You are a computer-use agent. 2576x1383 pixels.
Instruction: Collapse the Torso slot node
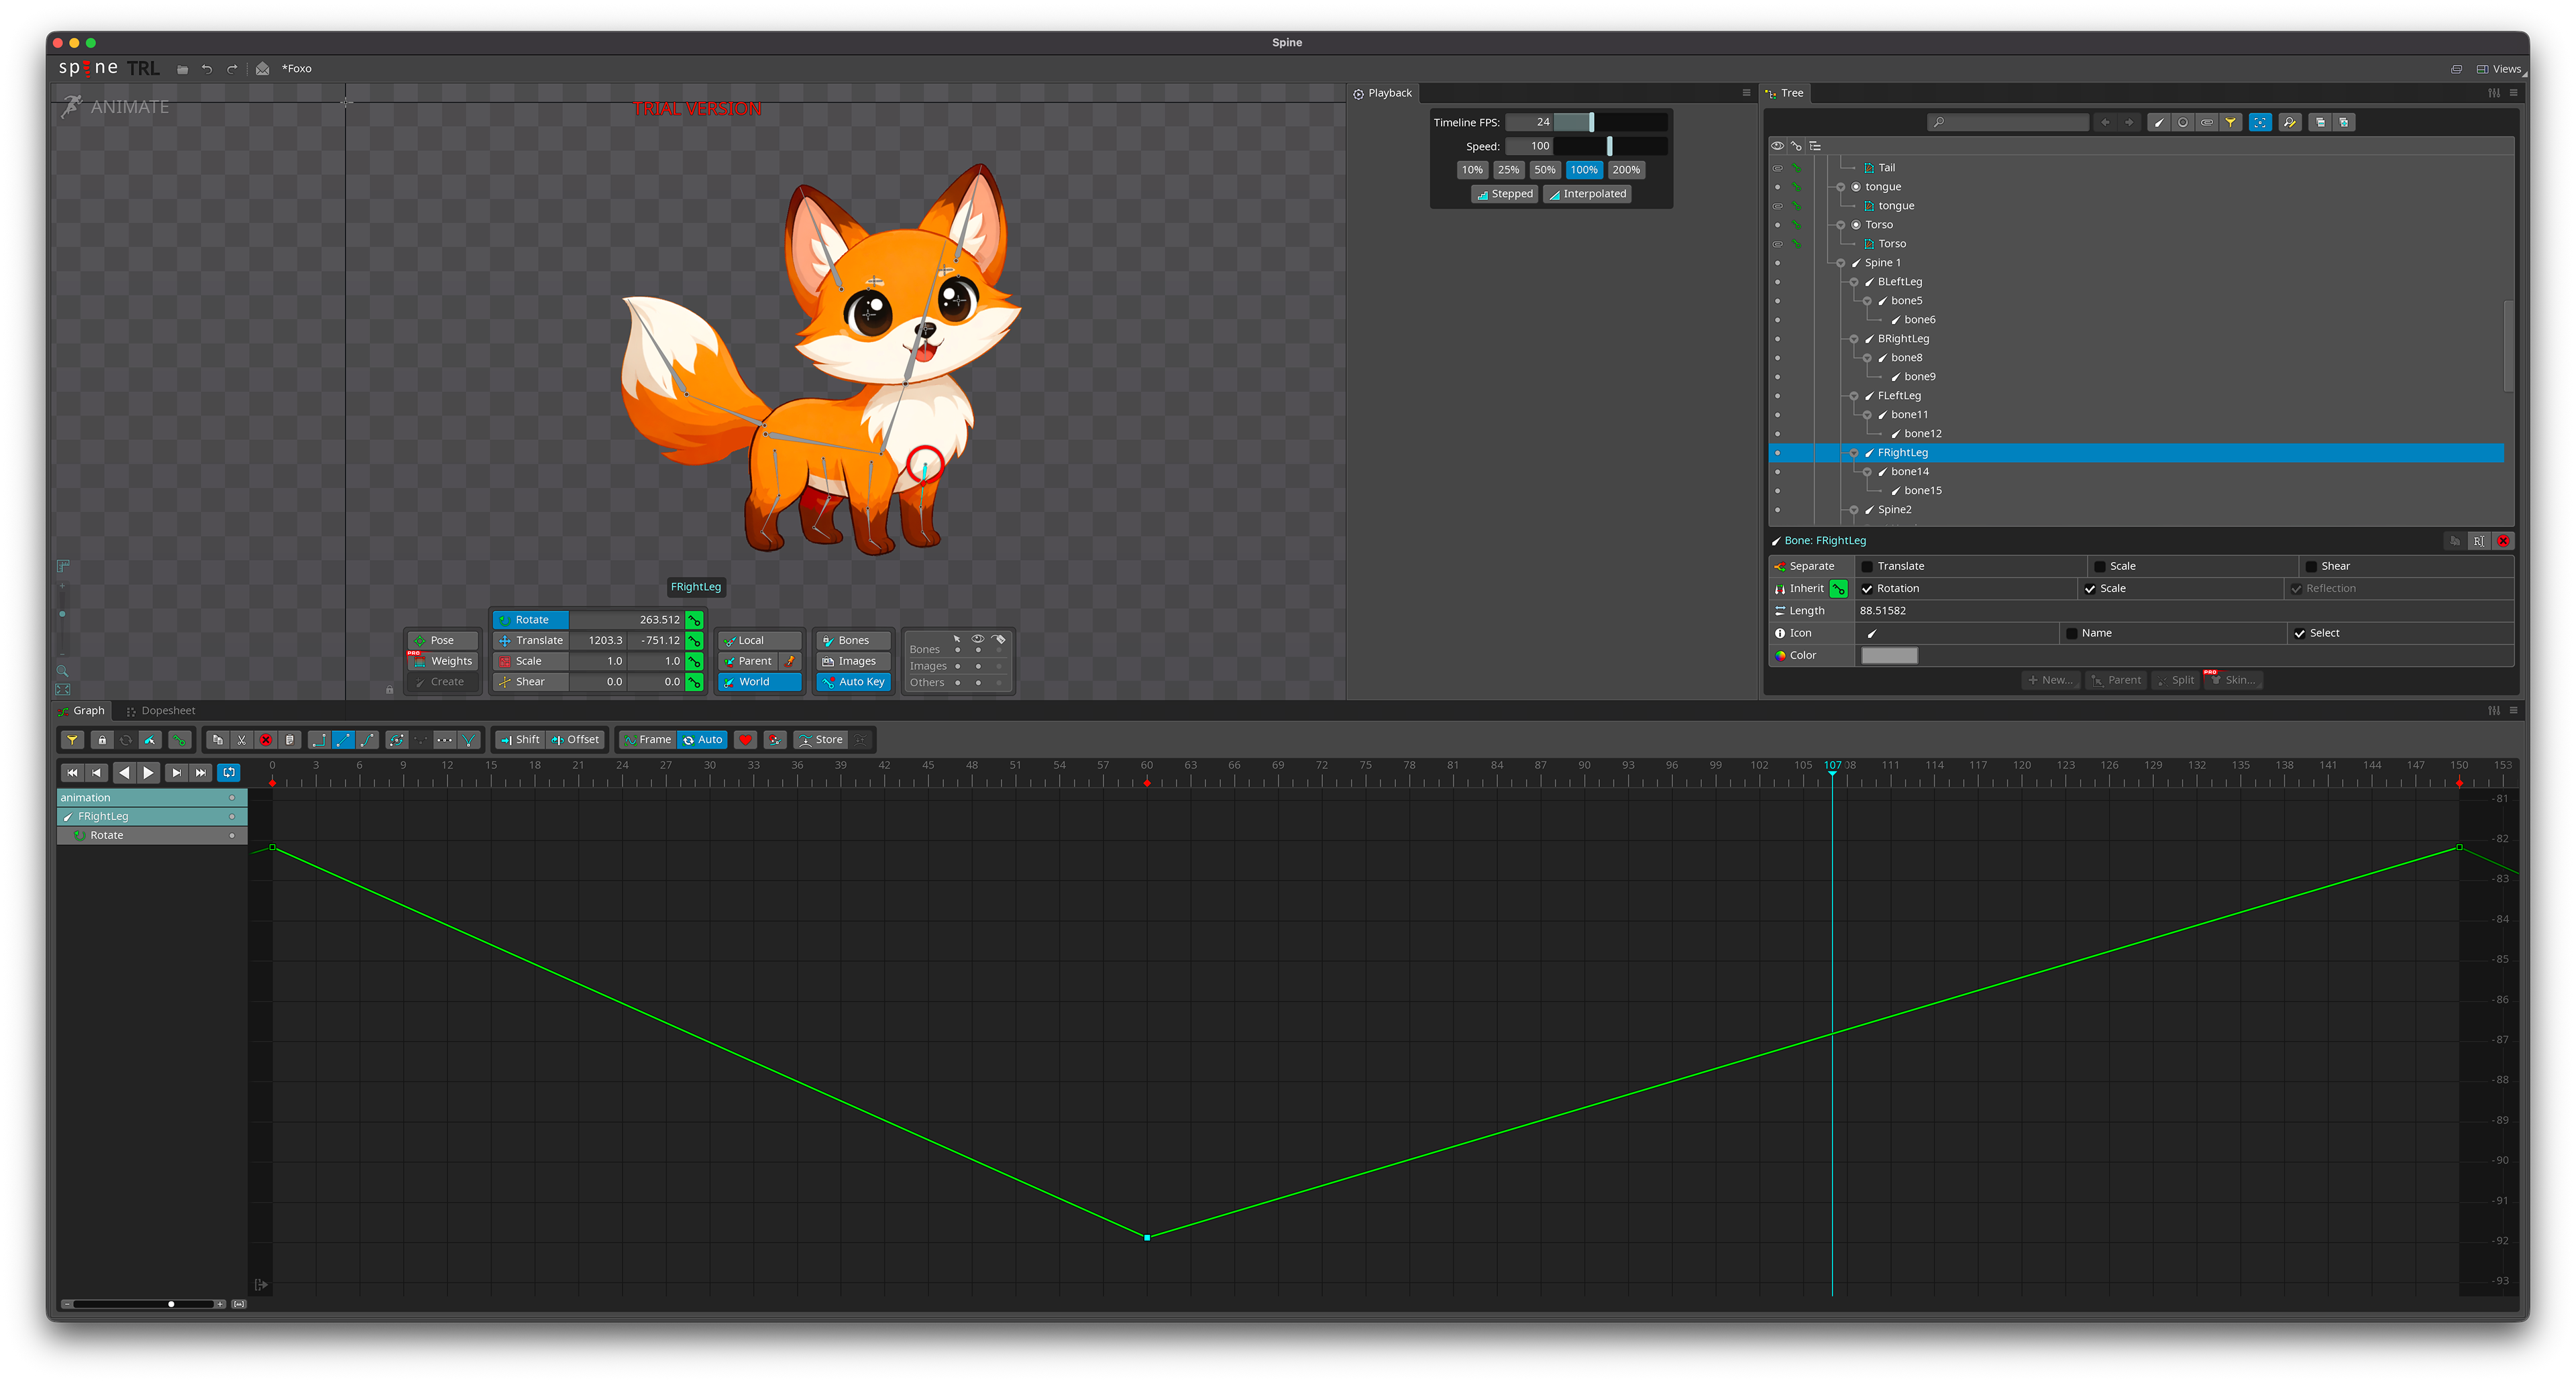click(1841, 225)
